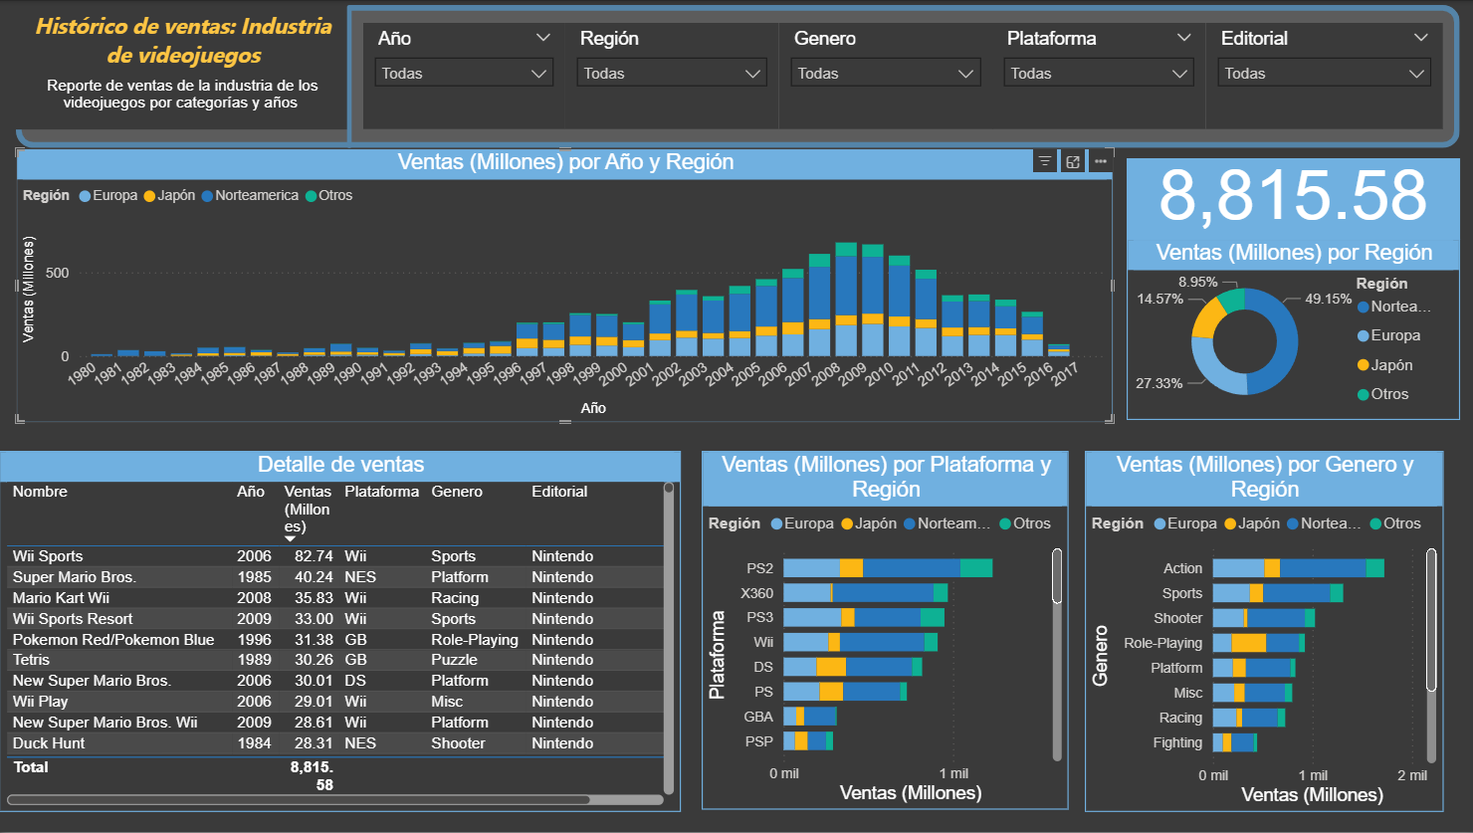Select the PS2 bar in platform chart
Image resolution: width=1473 pixels, height=833 pixels.
888,568
